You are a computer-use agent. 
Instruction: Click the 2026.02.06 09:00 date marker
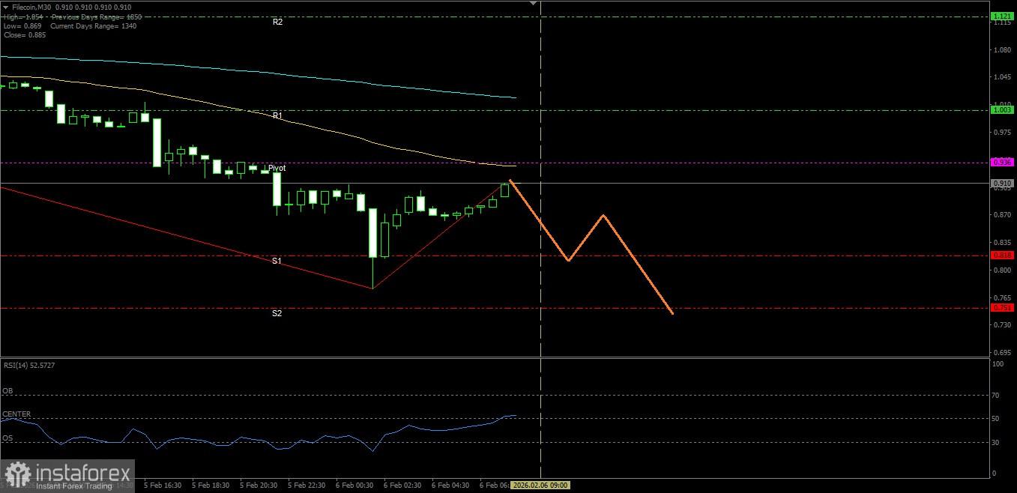coord(540,486)
